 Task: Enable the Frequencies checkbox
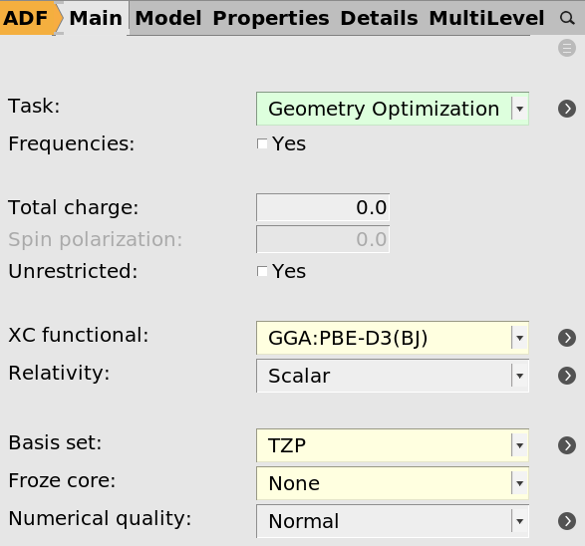pyautogui.click(x=262, y=143)
